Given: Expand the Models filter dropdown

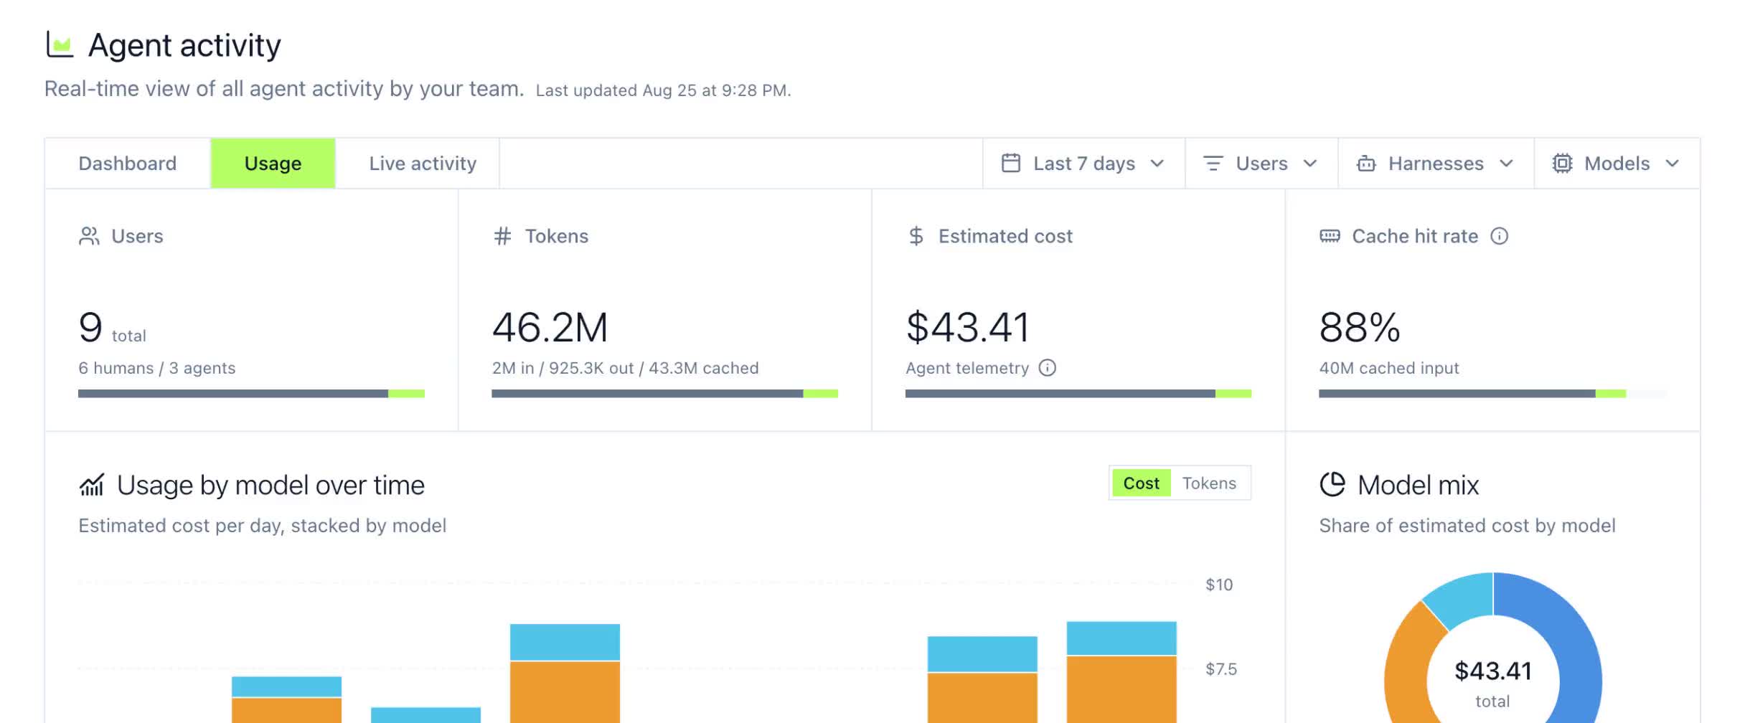Looking at the screenshot, I should tap(1617, 164).
